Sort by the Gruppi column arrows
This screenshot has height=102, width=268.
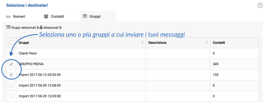(x=142, y=42)
